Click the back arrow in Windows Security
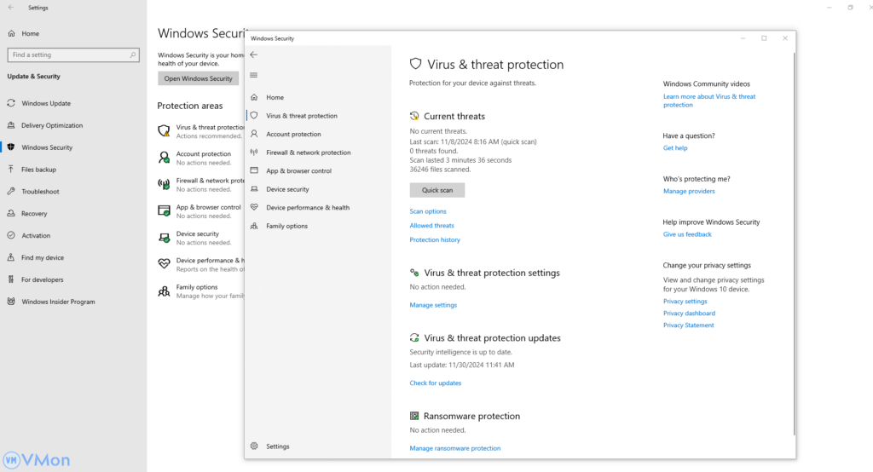Screen dimensions: 873x472 point(254,55)
